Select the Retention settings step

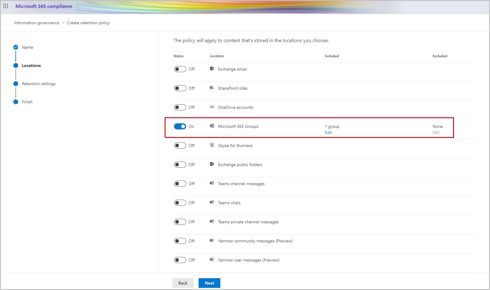(38, 84)
